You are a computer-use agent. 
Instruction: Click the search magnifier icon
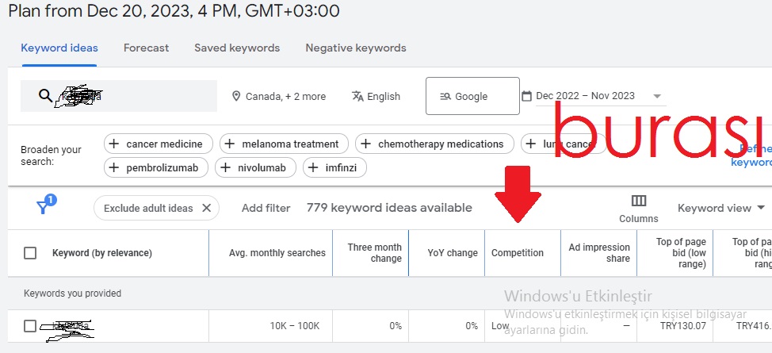click(x=45, y=96)
